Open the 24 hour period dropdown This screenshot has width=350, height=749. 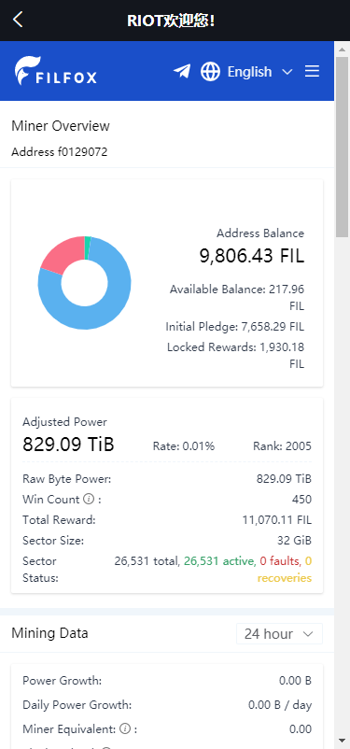(279, 634)
